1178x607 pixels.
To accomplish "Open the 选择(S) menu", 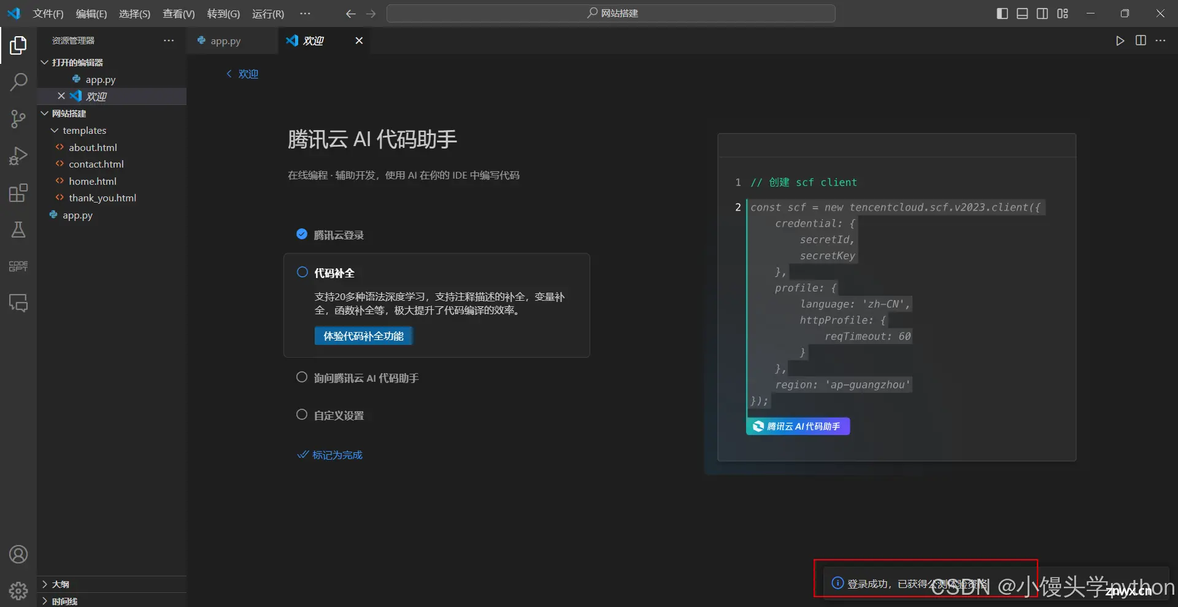I will (x=134, y=14).
